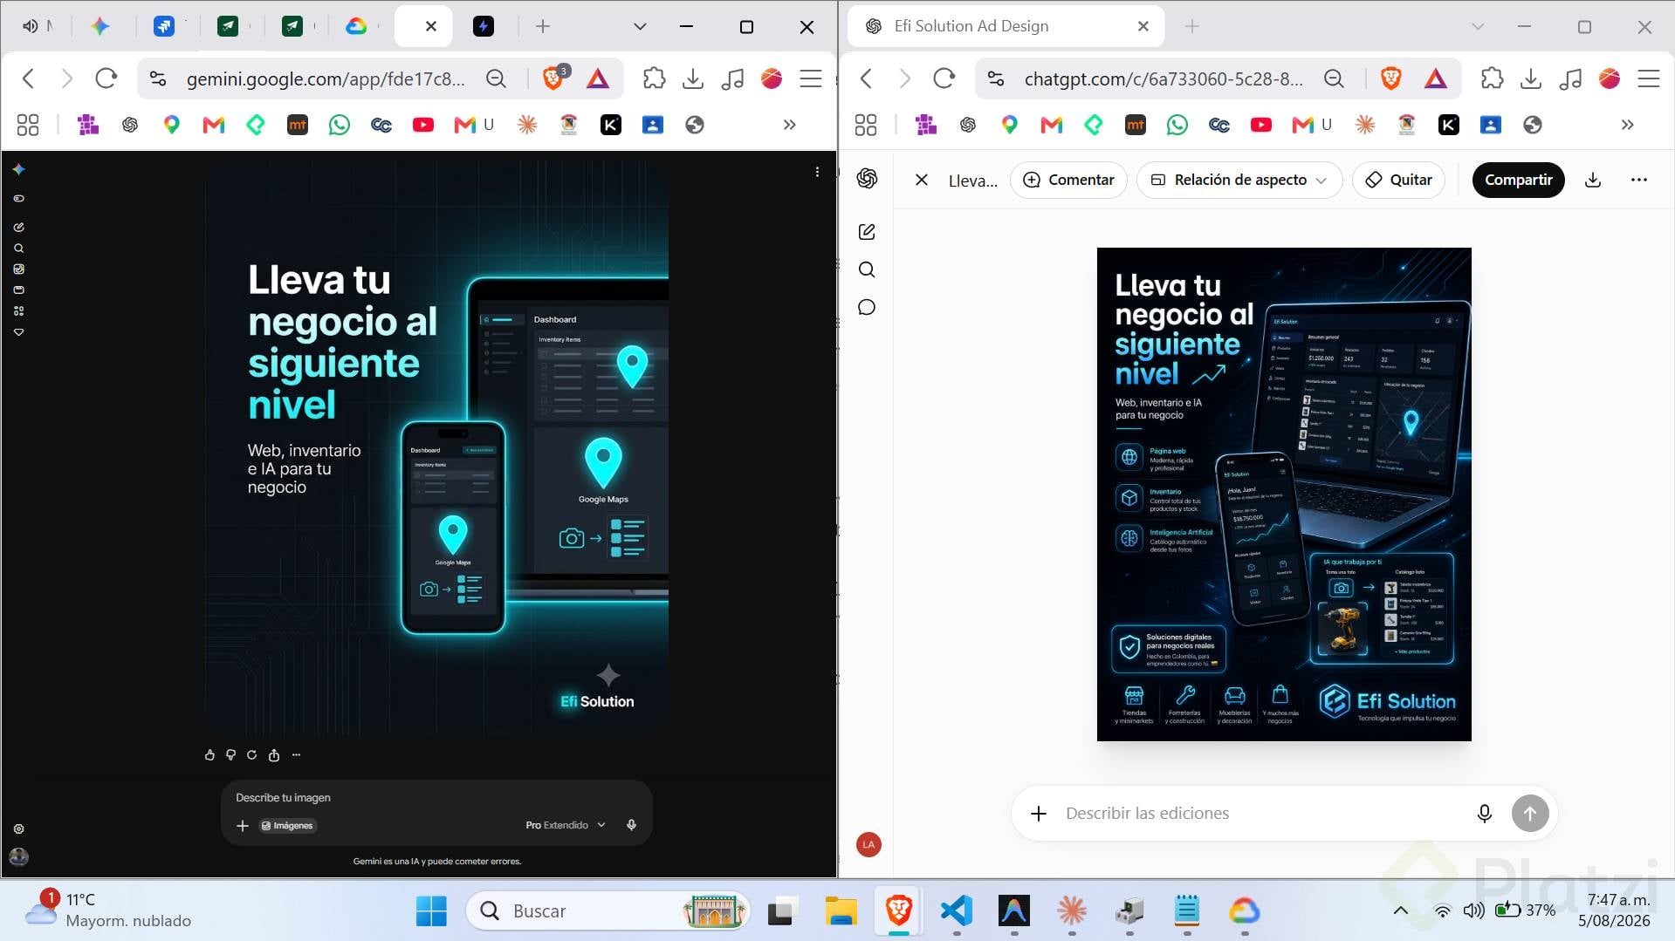Image resolution: width=1675 pixels, height=941 pixels.
Task: Reload the Gemini page
Action: click(106, 78)
